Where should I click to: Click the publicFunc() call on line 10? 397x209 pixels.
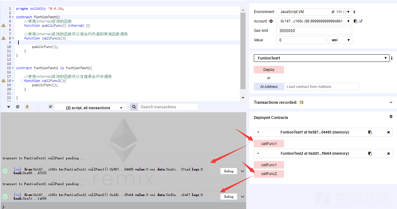click(45, 47)
